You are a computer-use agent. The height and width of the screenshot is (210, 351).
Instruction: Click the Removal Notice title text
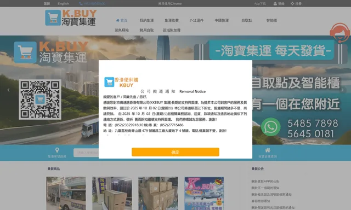click(193, 91)
